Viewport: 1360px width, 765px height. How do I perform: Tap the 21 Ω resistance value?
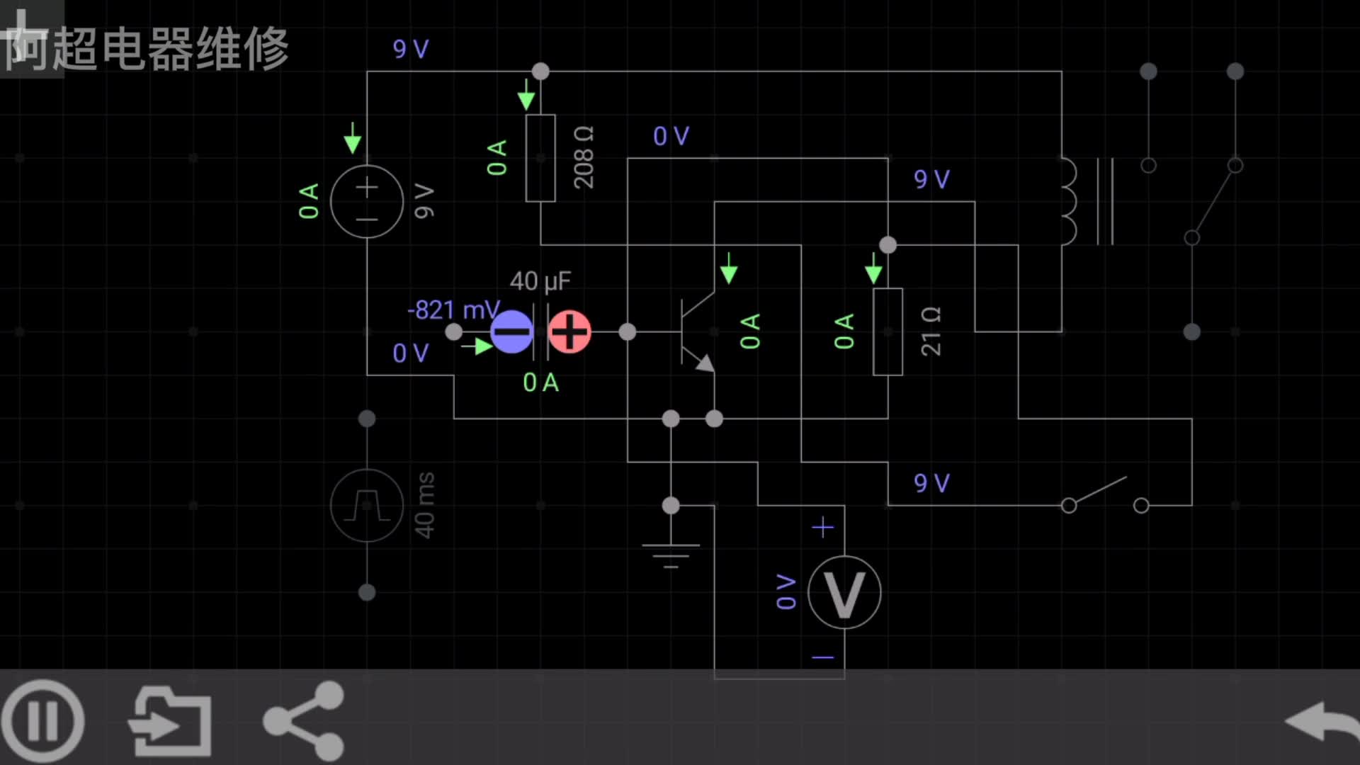(931, 331)
